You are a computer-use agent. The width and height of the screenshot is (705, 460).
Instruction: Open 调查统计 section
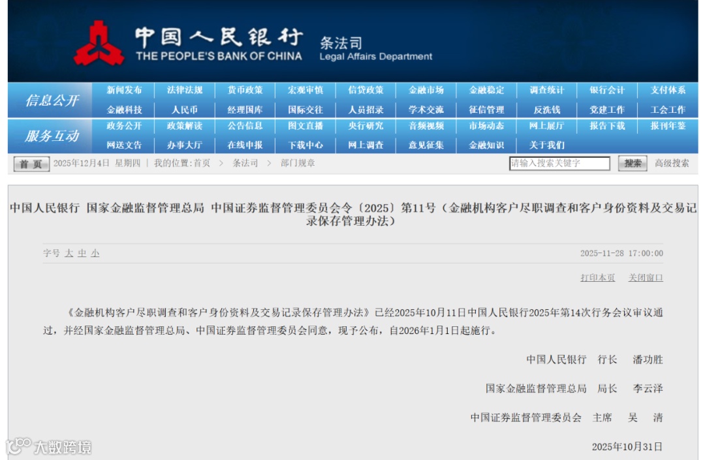point(547,90)
